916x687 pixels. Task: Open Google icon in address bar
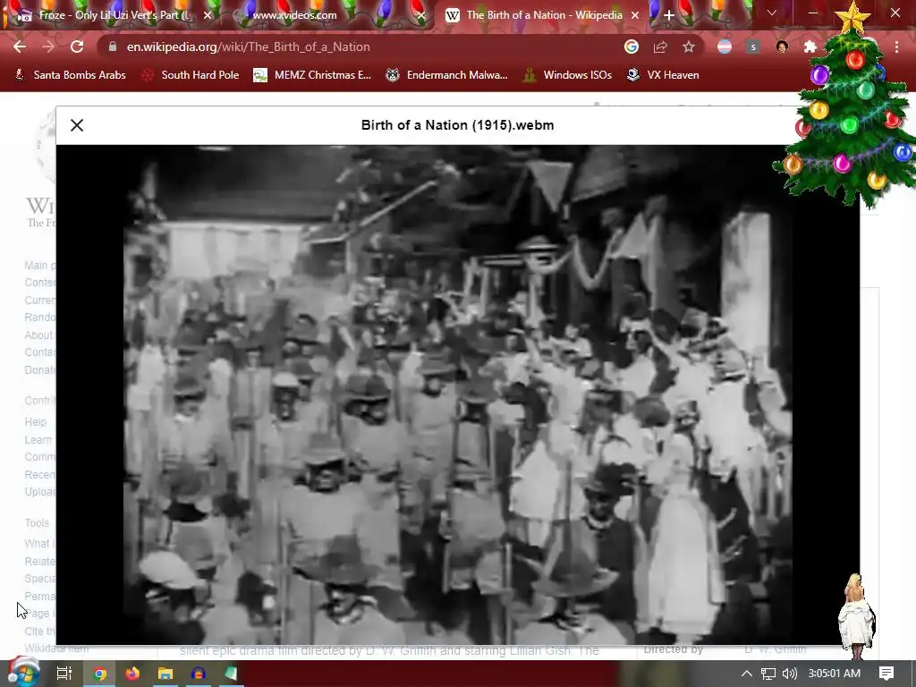[x=631, y=47]
